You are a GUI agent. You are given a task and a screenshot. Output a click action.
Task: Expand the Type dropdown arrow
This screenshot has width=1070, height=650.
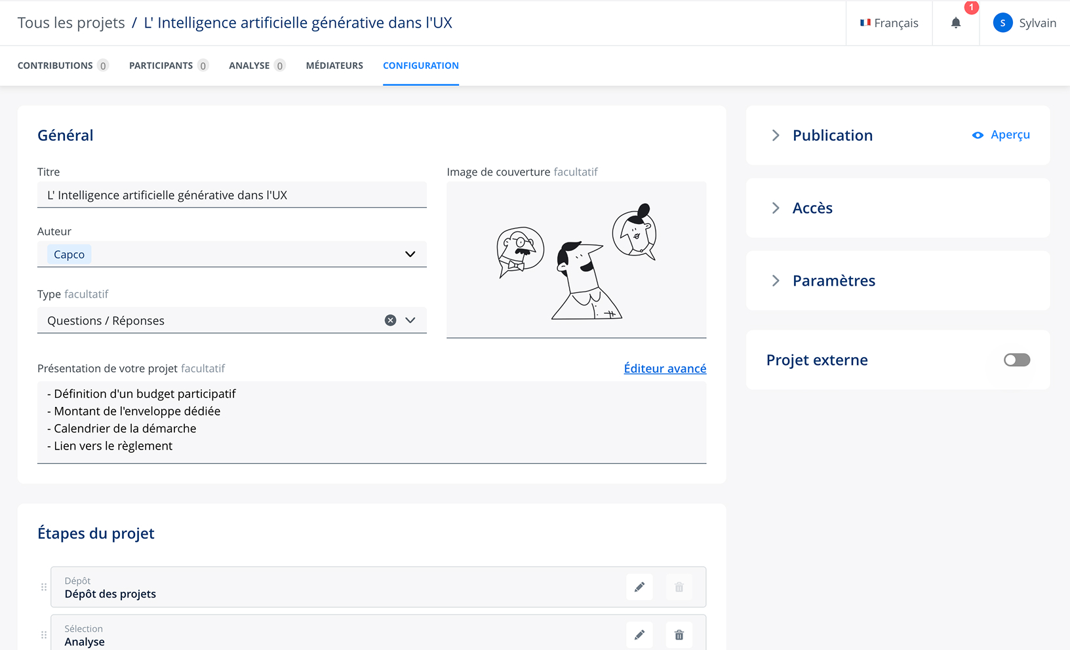pos(410,320)
